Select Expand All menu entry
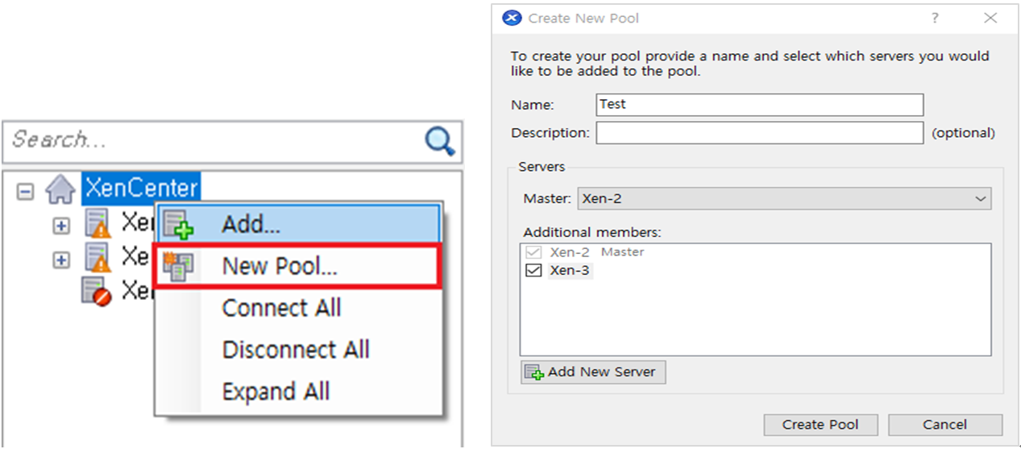The width and height of the screenshot is (1021, 449). 298,392
